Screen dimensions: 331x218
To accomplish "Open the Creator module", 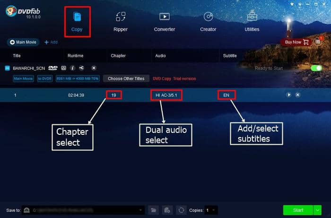I will [x=208, y=22].
